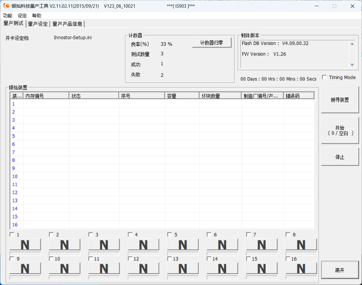
Task: Click the N status button for port 13
Action: click(x=183, y=268)
